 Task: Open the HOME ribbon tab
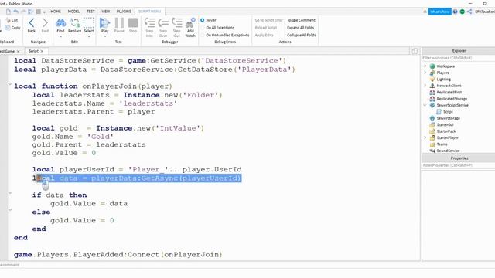pyautogui.click(x=56, y=12)
